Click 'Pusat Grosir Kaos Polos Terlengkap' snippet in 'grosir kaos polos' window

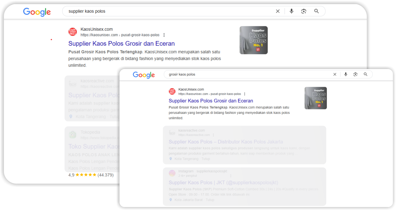coord(198,107)
